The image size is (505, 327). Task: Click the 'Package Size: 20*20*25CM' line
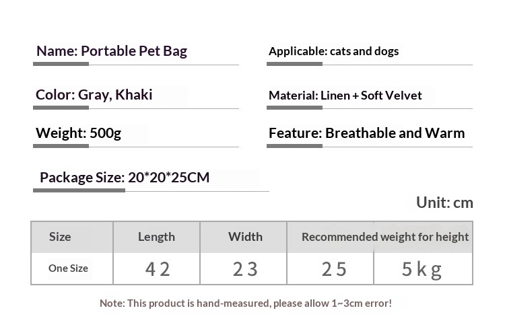(125, 178)
